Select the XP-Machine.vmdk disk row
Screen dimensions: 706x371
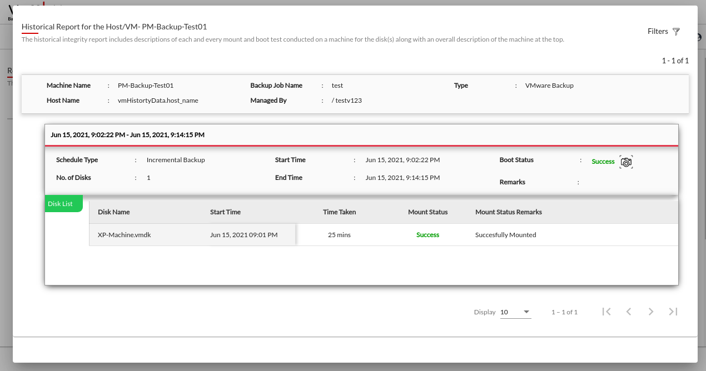[125, 235]
